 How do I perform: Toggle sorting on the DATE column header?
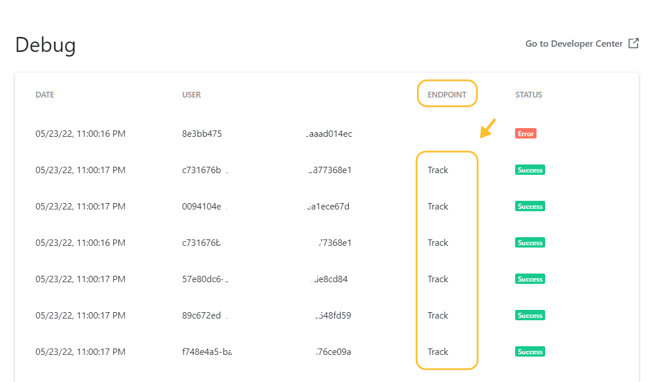(x=44, y=94)
